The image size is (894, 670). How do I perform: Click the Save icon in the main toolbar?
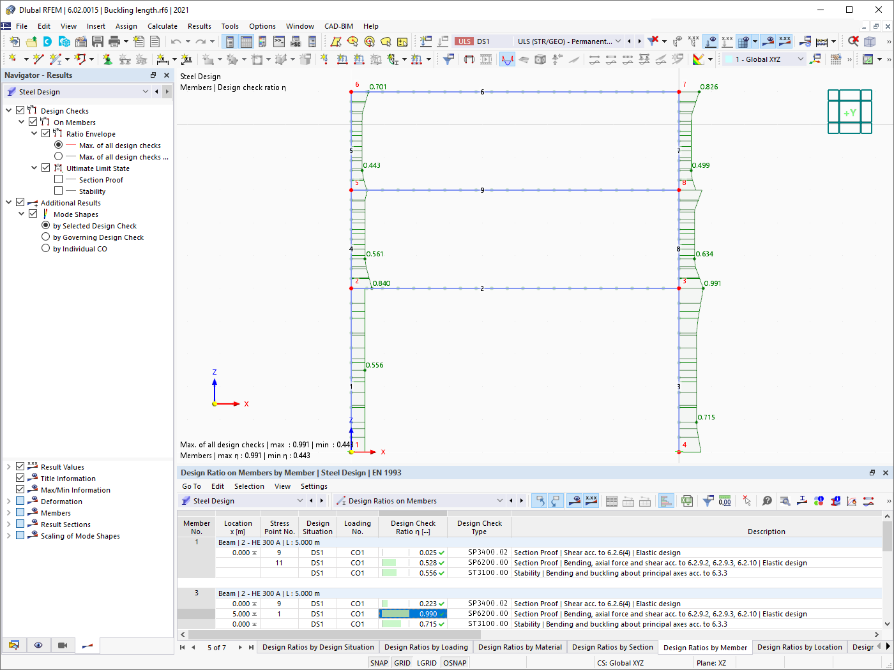click(97, 40)
